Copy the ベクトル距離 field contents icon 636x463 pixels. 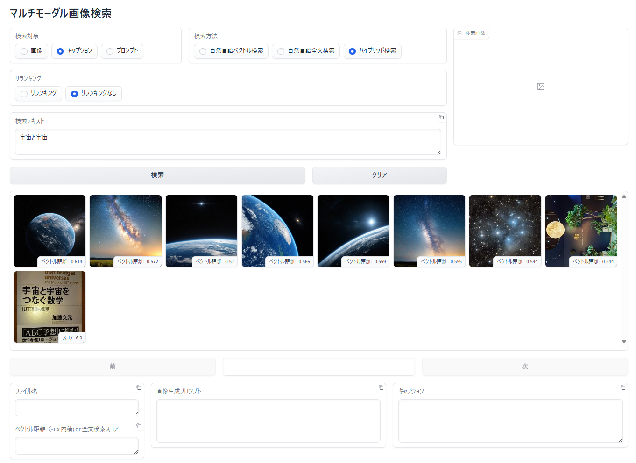[x=139, y=426]
